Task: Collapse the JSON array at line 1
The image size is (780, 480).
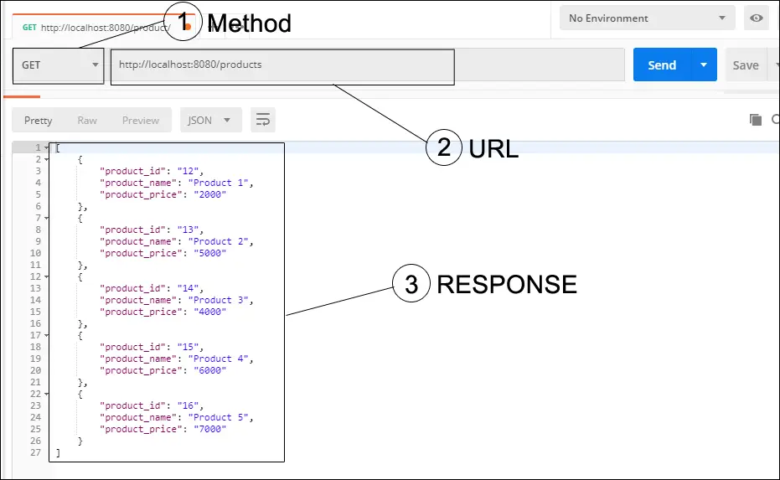Action: [x=46, y=148]
